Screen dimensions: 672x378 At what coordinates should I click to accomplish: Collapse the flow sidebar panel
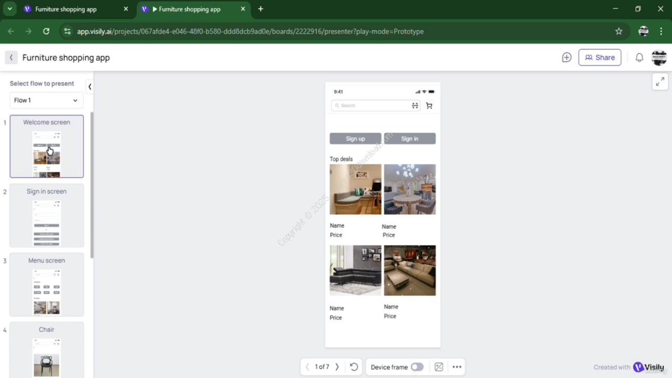click(90, 87)
